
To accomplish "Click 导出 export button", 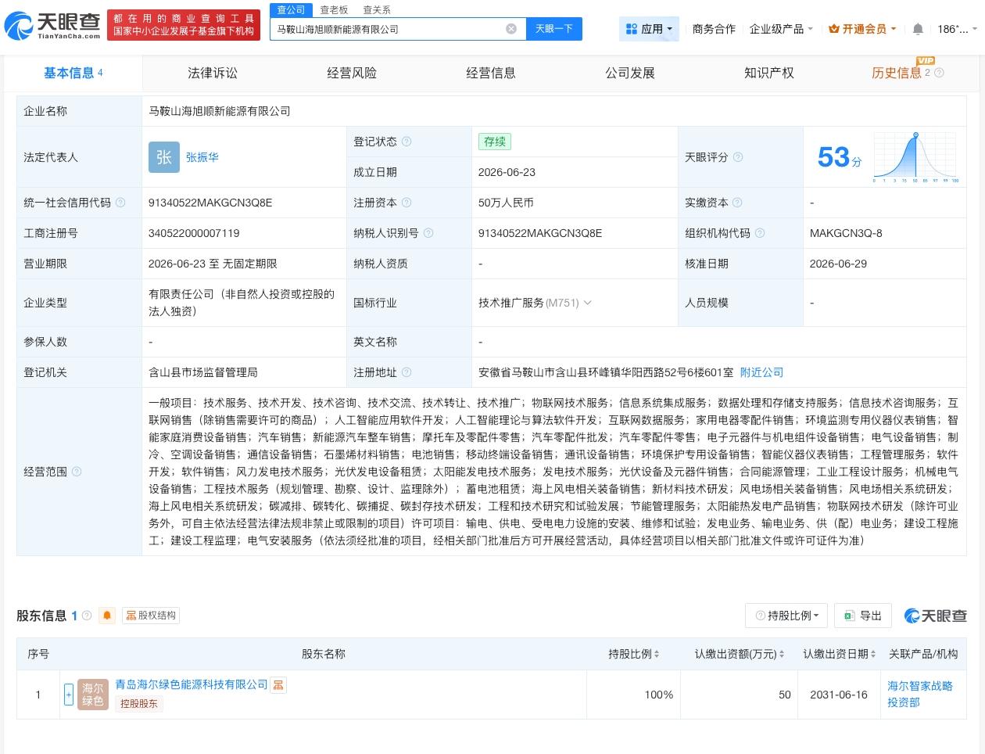I will [x=863, y=616].
